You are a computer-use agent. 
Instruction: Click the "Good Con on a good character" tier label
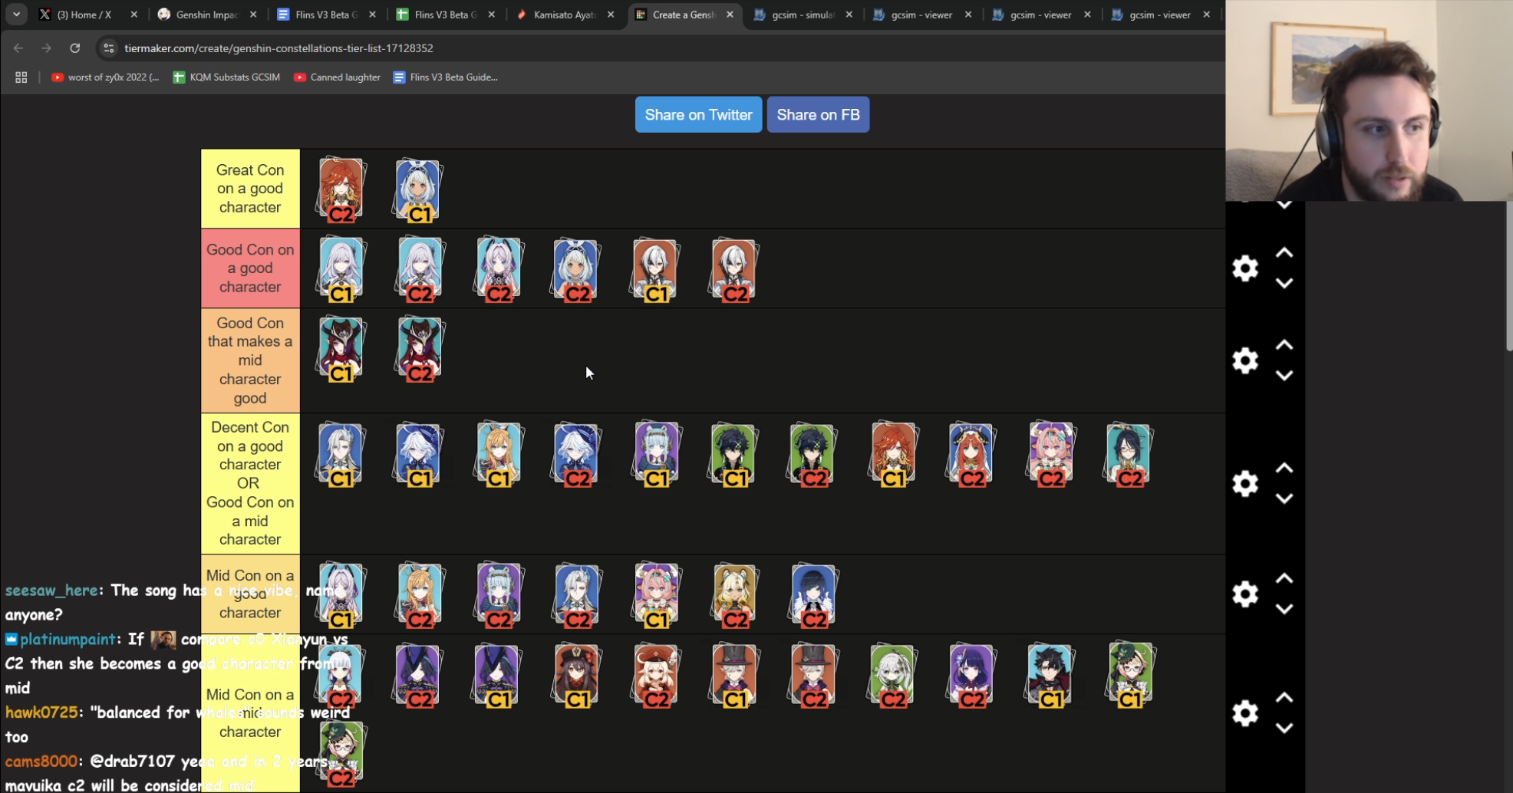point(250,268)
